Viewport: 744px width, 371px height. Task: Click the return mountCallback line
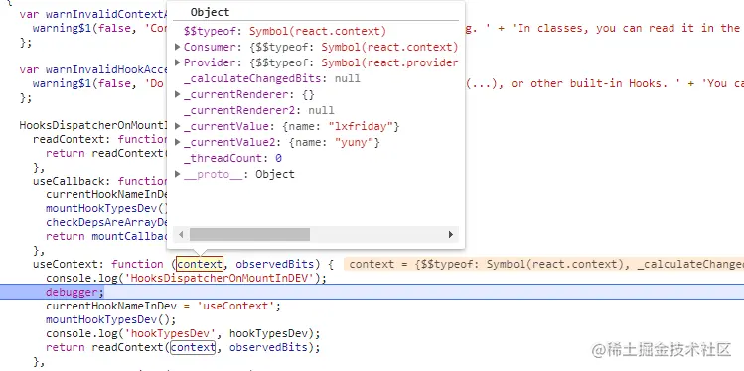(107, 236)
